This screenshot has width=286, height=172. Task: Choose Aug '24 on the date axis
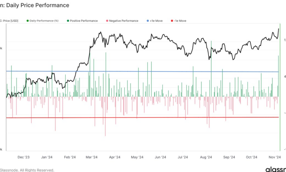206,157
